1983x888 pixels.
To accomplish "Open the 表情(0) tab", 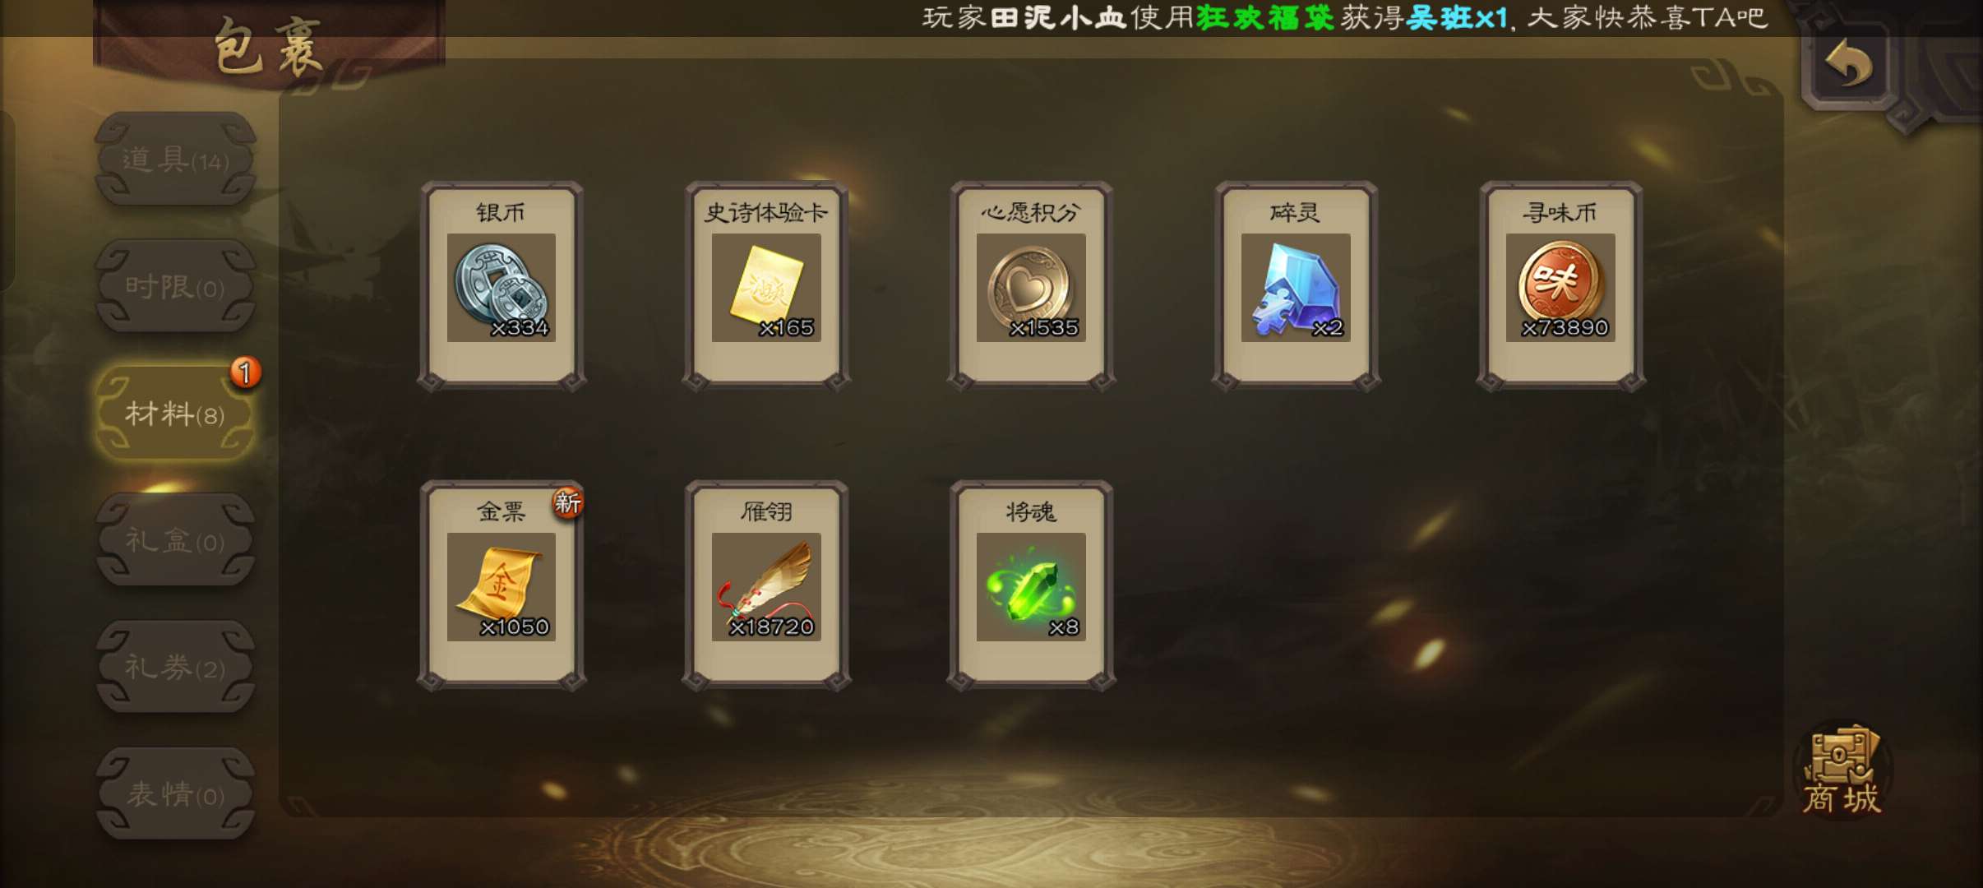I will click(175, 794).
